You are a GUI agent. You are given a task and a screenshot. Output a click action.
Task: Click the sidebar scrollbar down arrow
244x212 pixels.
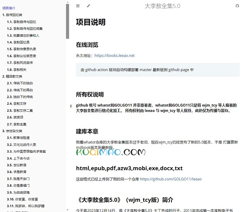67,210
